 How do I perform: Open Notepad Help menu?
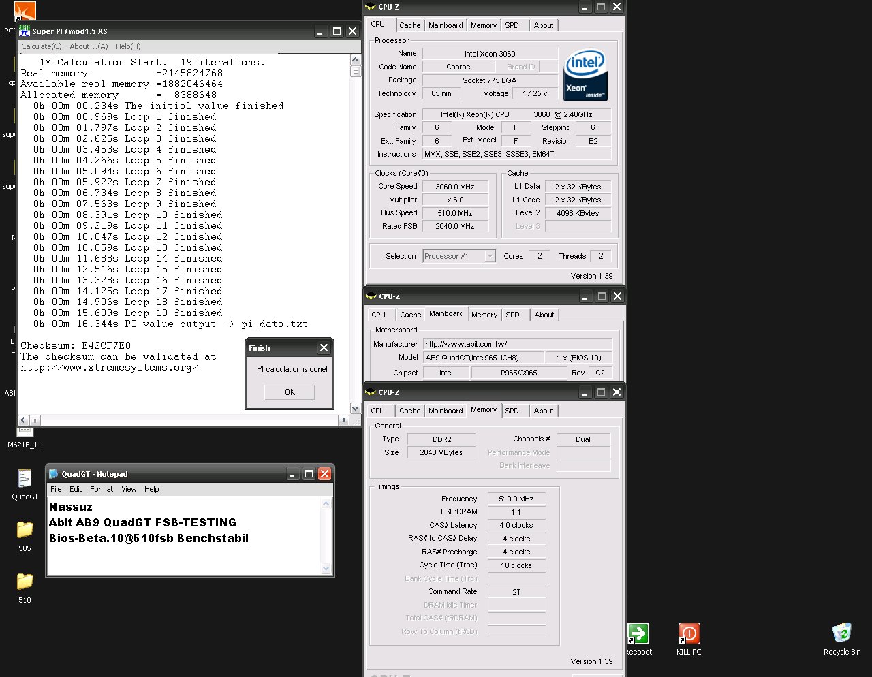[x=152, y=489]
